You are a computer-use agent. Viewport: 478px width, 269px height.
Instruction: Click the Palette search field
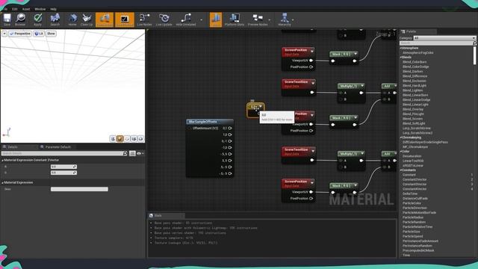click(438, 43)
